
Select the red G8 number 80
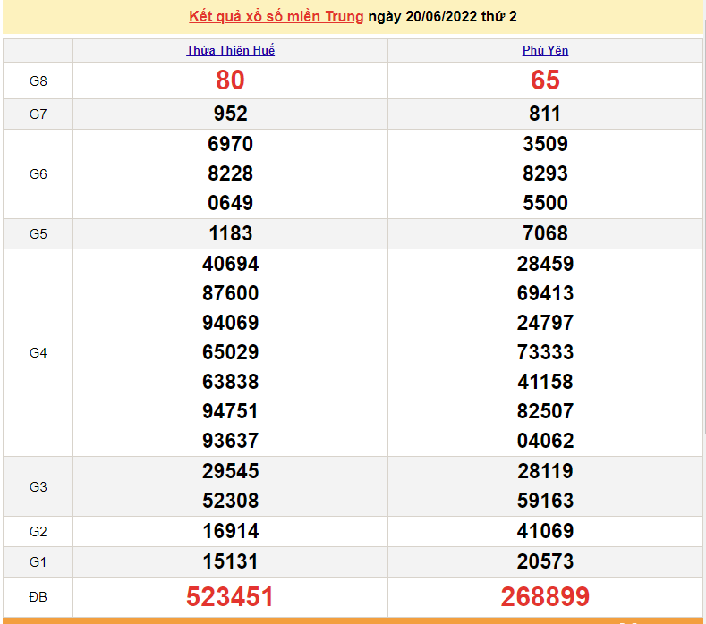(230, 80)
